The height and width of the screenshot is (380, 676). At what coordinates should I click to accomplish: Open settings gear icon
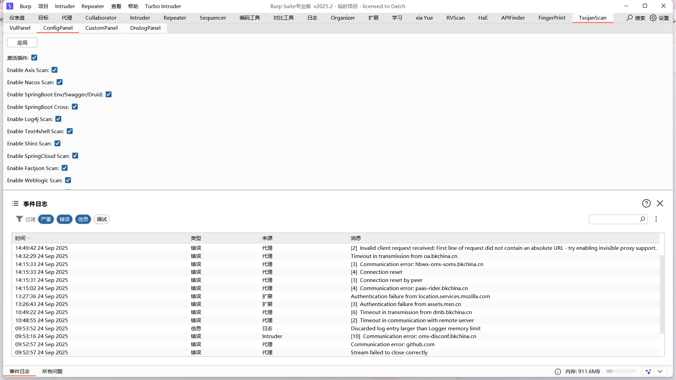(x=653, y=18)
